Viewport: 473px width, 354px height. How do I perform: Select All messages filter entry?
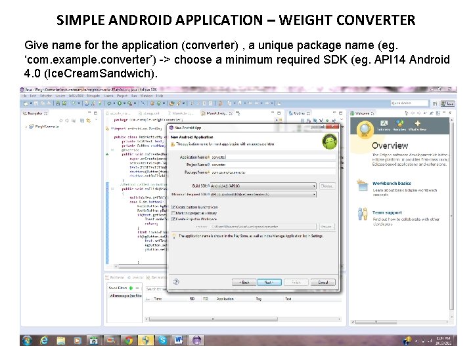(125, 296)
